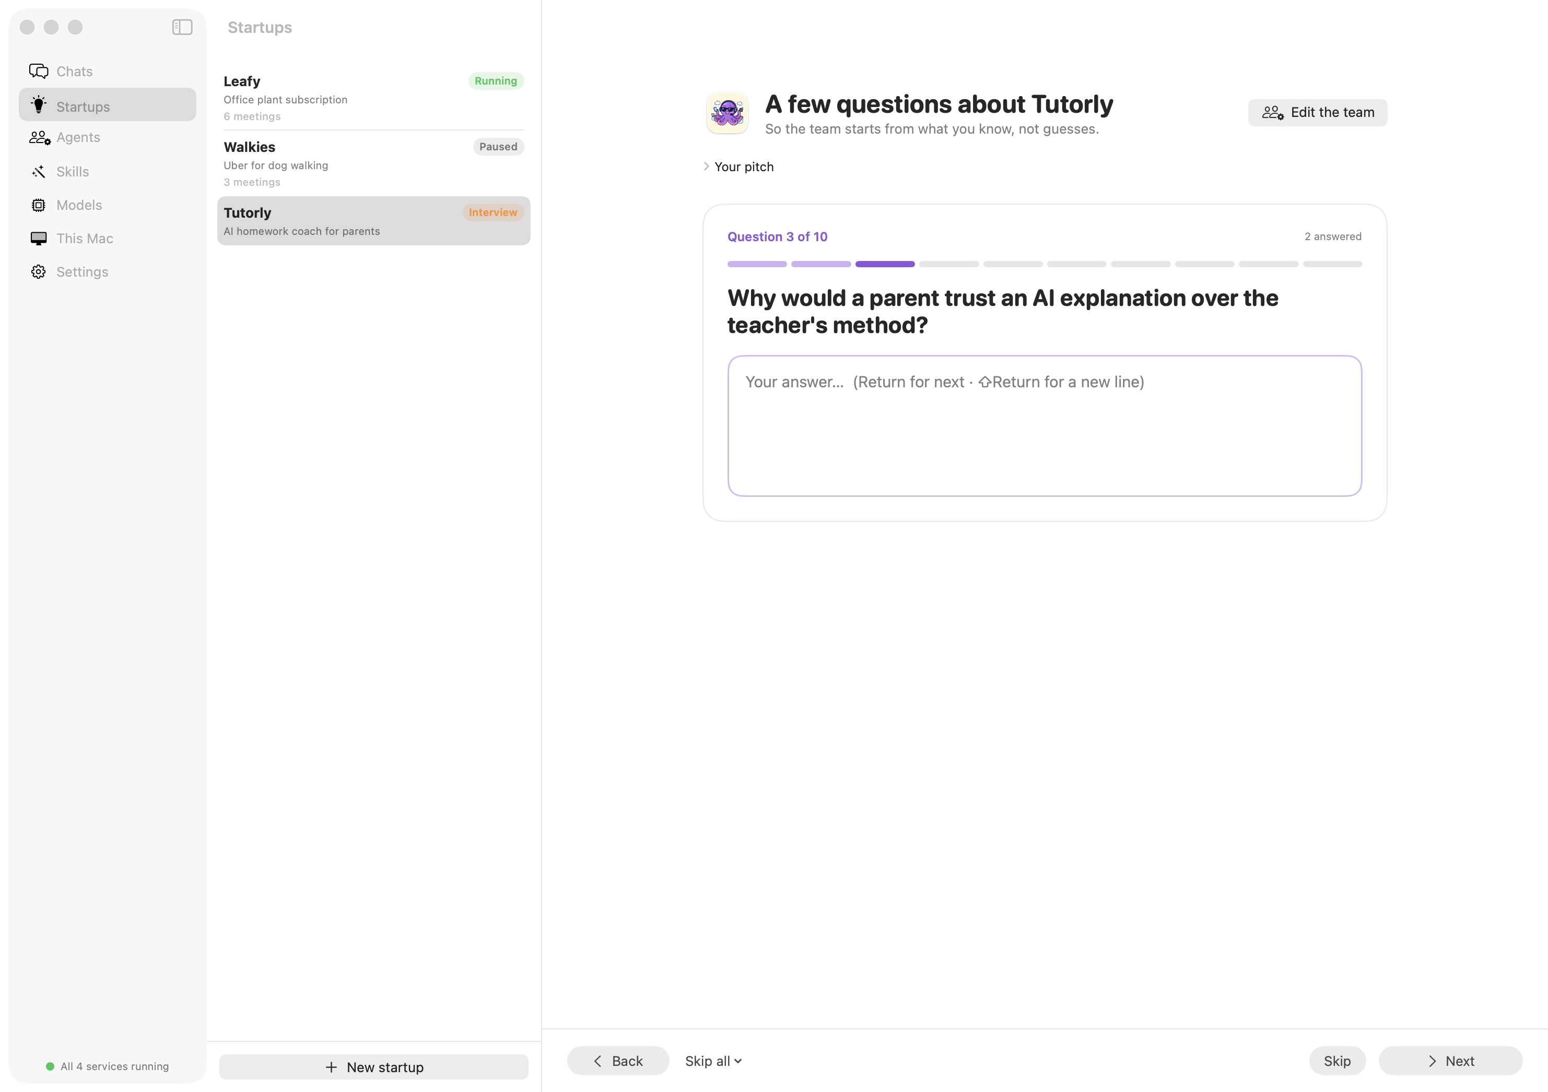Click the Interview badge on Tutorly
Image resolution: width=1548 pixels, height=1092 pixels.
click(493, 212)
